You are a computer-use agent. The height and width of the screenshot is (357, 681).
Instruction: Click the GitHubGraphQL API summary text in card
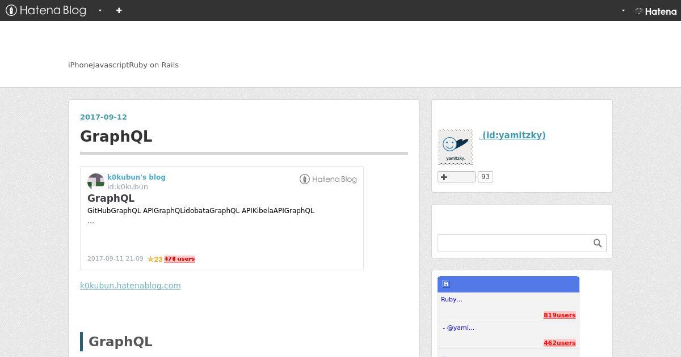click(x=201, y=210)
